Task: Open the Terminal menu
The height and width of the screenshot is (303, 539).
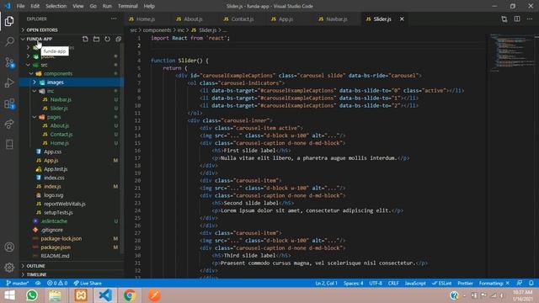Action: pos(127,6)
